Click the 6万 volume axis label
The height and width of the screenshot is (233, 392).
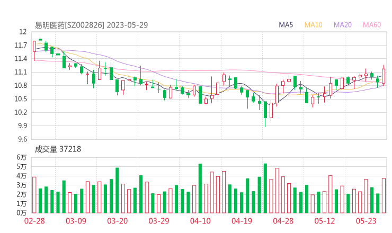(21, 157)
